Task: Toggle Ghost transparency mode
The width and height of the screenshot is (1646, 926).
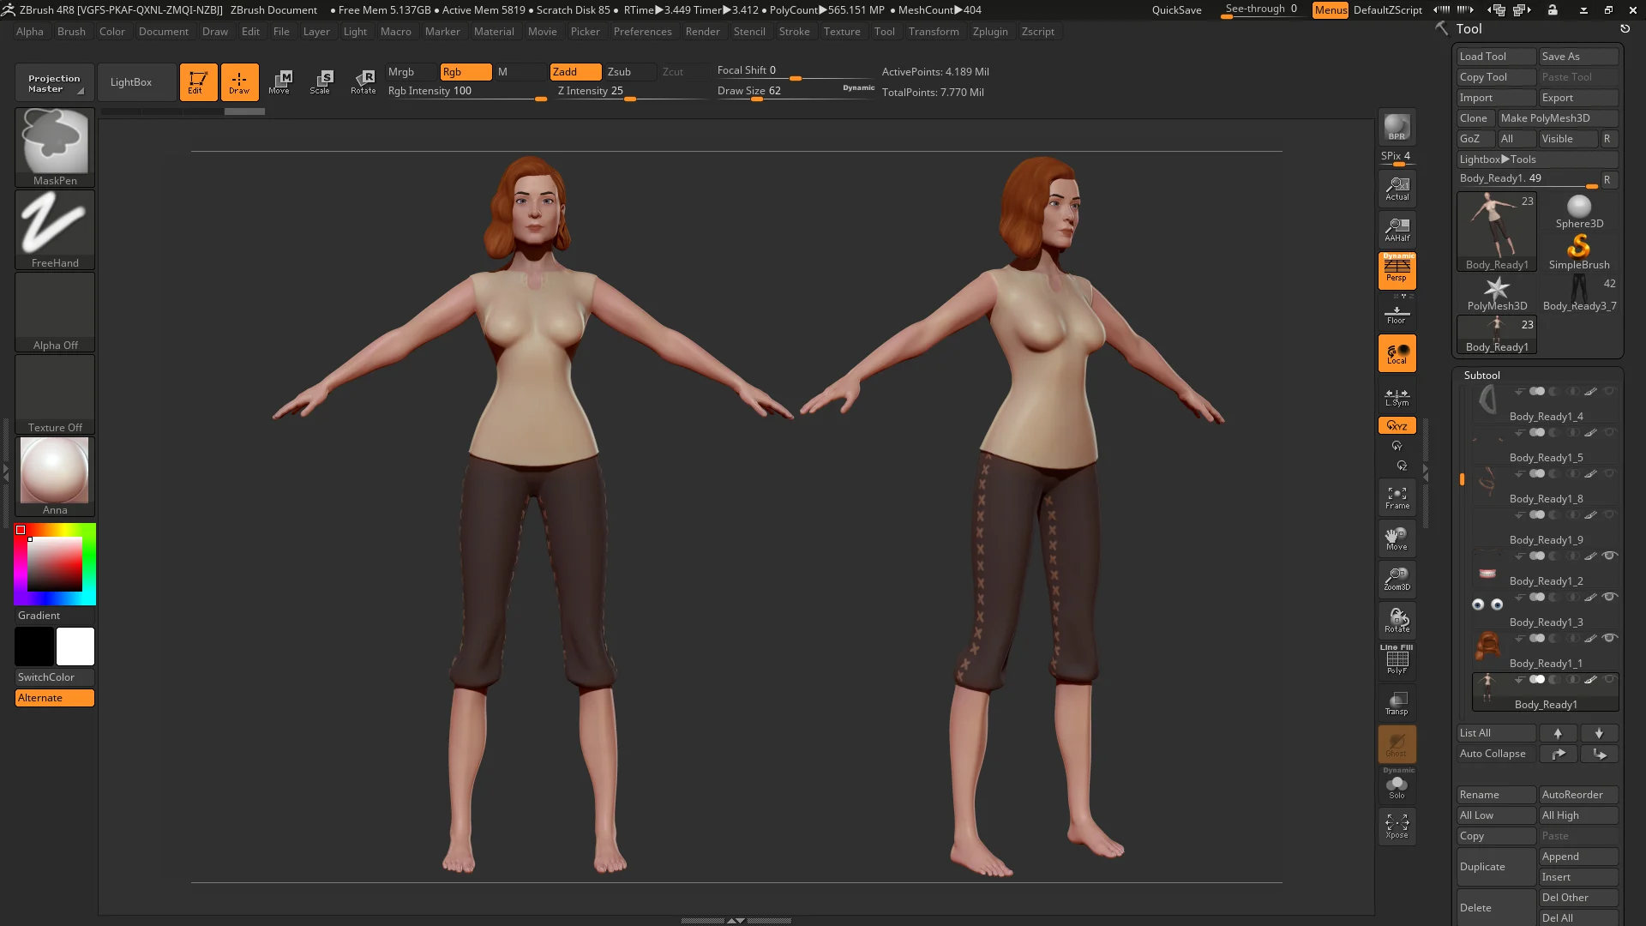Action: point(1397,744)
